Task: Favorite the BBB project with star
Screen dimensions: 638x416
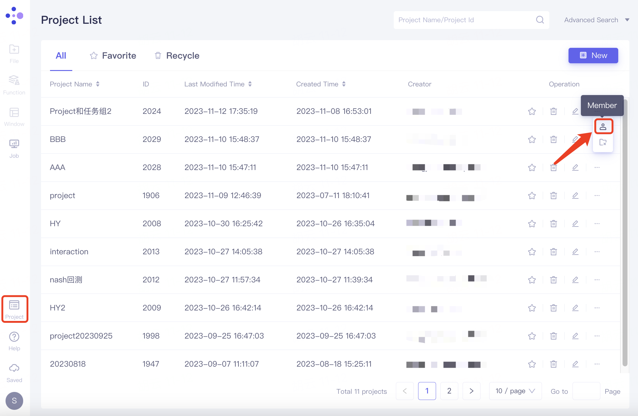Action: coord(532,139)
